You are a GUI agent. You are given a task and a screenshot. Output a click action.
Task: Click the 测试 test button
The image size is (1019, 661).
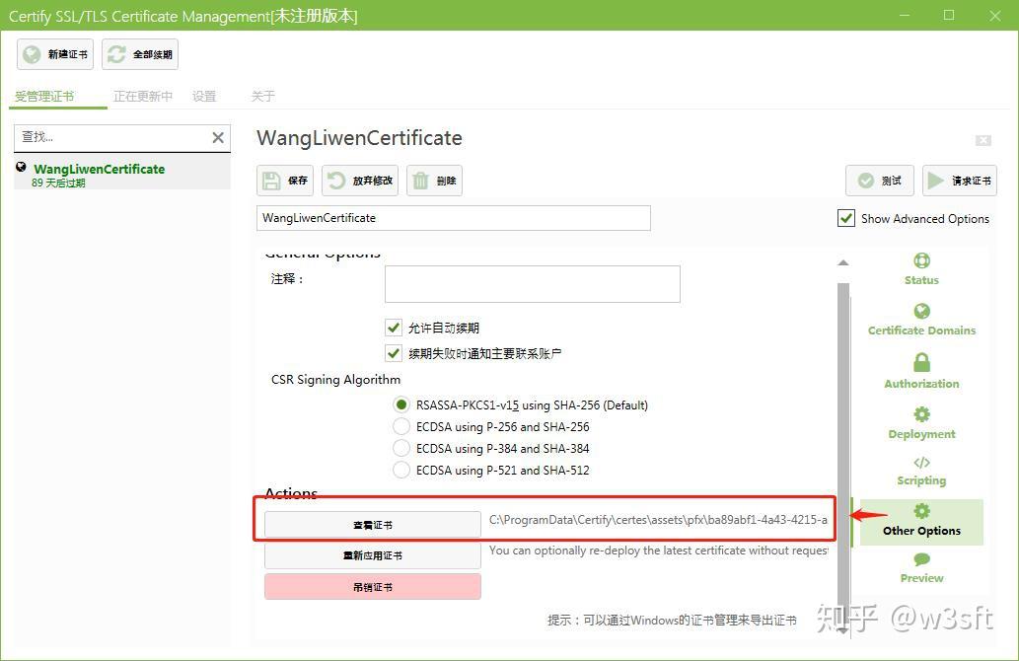(x=879, y=180)
